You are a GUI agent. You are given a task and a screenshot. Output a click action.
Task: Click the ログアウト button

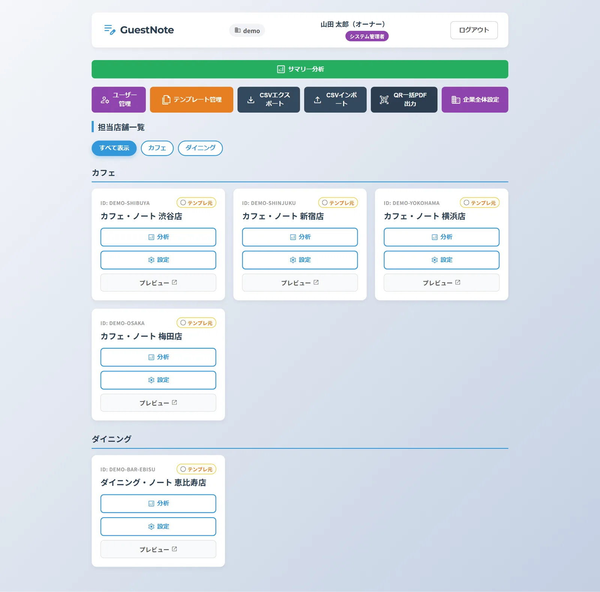click(x=474, y=30)
